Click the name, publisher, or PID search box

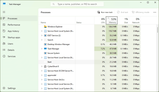[77, 4]
